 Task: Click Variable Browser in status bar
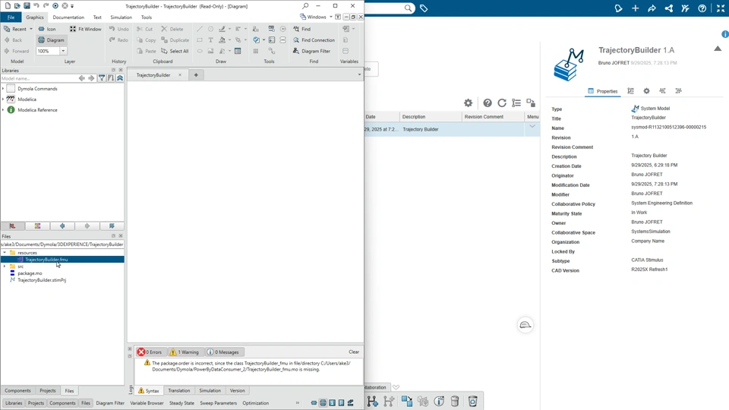[147, 403]
